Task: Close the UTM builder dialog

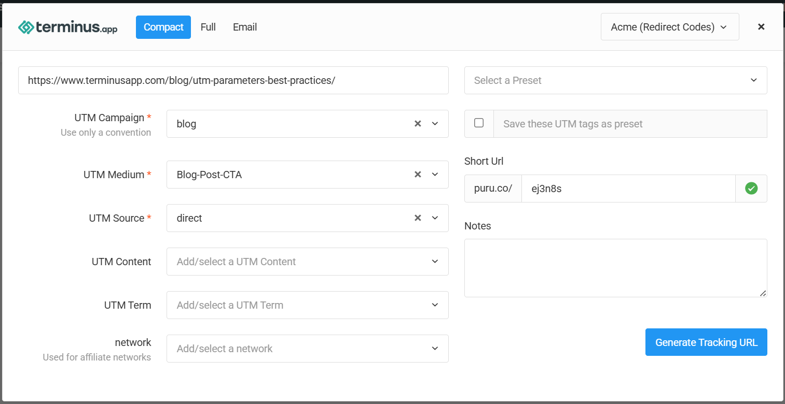Action: (761, 27)
